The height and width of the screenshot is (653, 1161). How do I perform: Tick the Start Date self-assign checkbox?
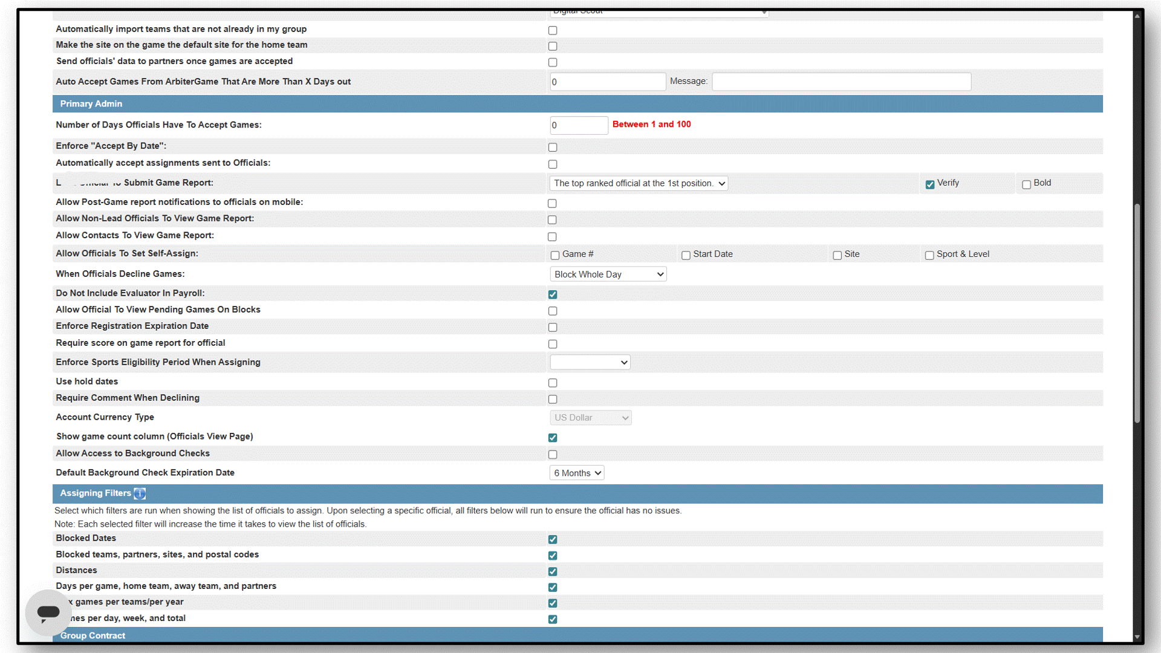click(x=686, y=255)
